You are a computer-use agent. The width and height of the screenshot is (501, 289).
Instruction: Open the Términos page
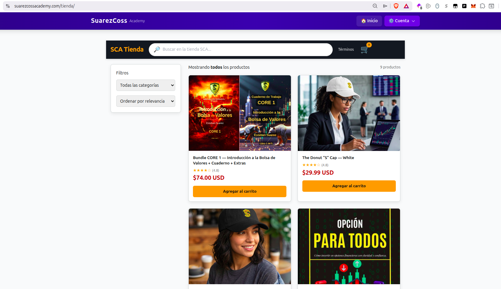point(346,49)
